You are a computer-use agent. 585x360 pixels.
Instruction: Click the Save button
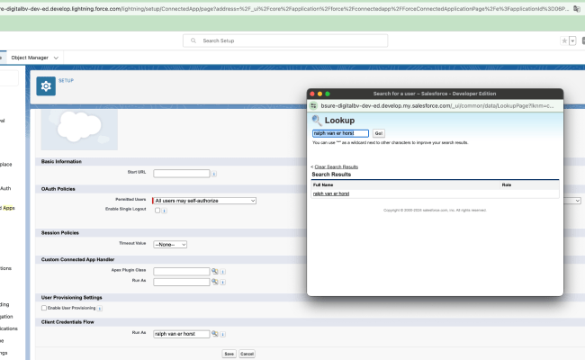[229, 354]
